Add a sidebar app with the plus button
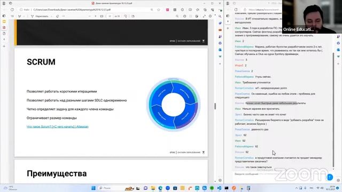 click(x=220, y=64)
